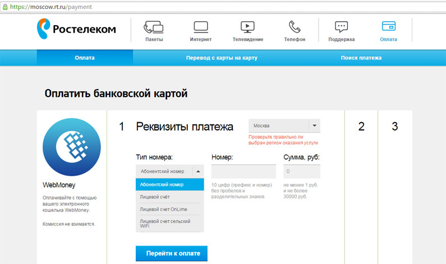446x264 pixels.
Task: Click the Номер input field
Action: click(x=243, y=172)
